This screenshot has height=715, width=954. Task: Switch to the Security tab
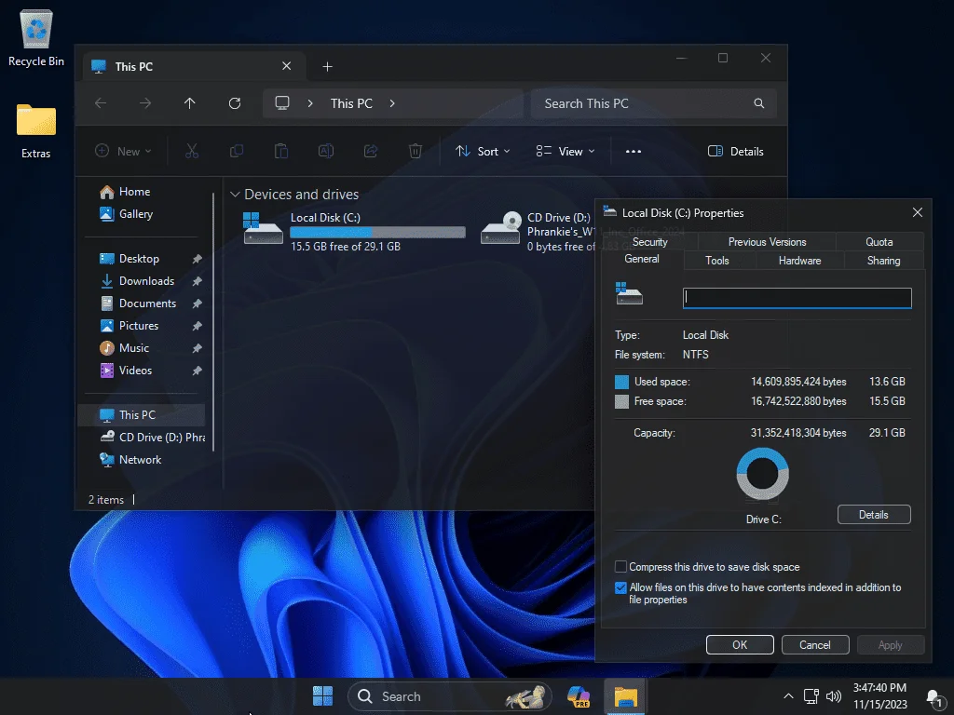coord(649,241)
